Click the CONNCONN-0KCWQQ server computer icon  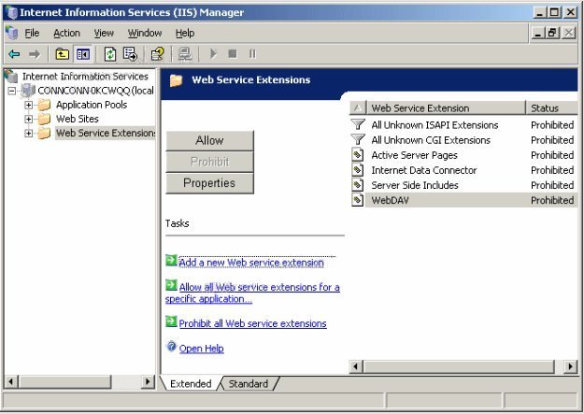[x=28, y=91]
